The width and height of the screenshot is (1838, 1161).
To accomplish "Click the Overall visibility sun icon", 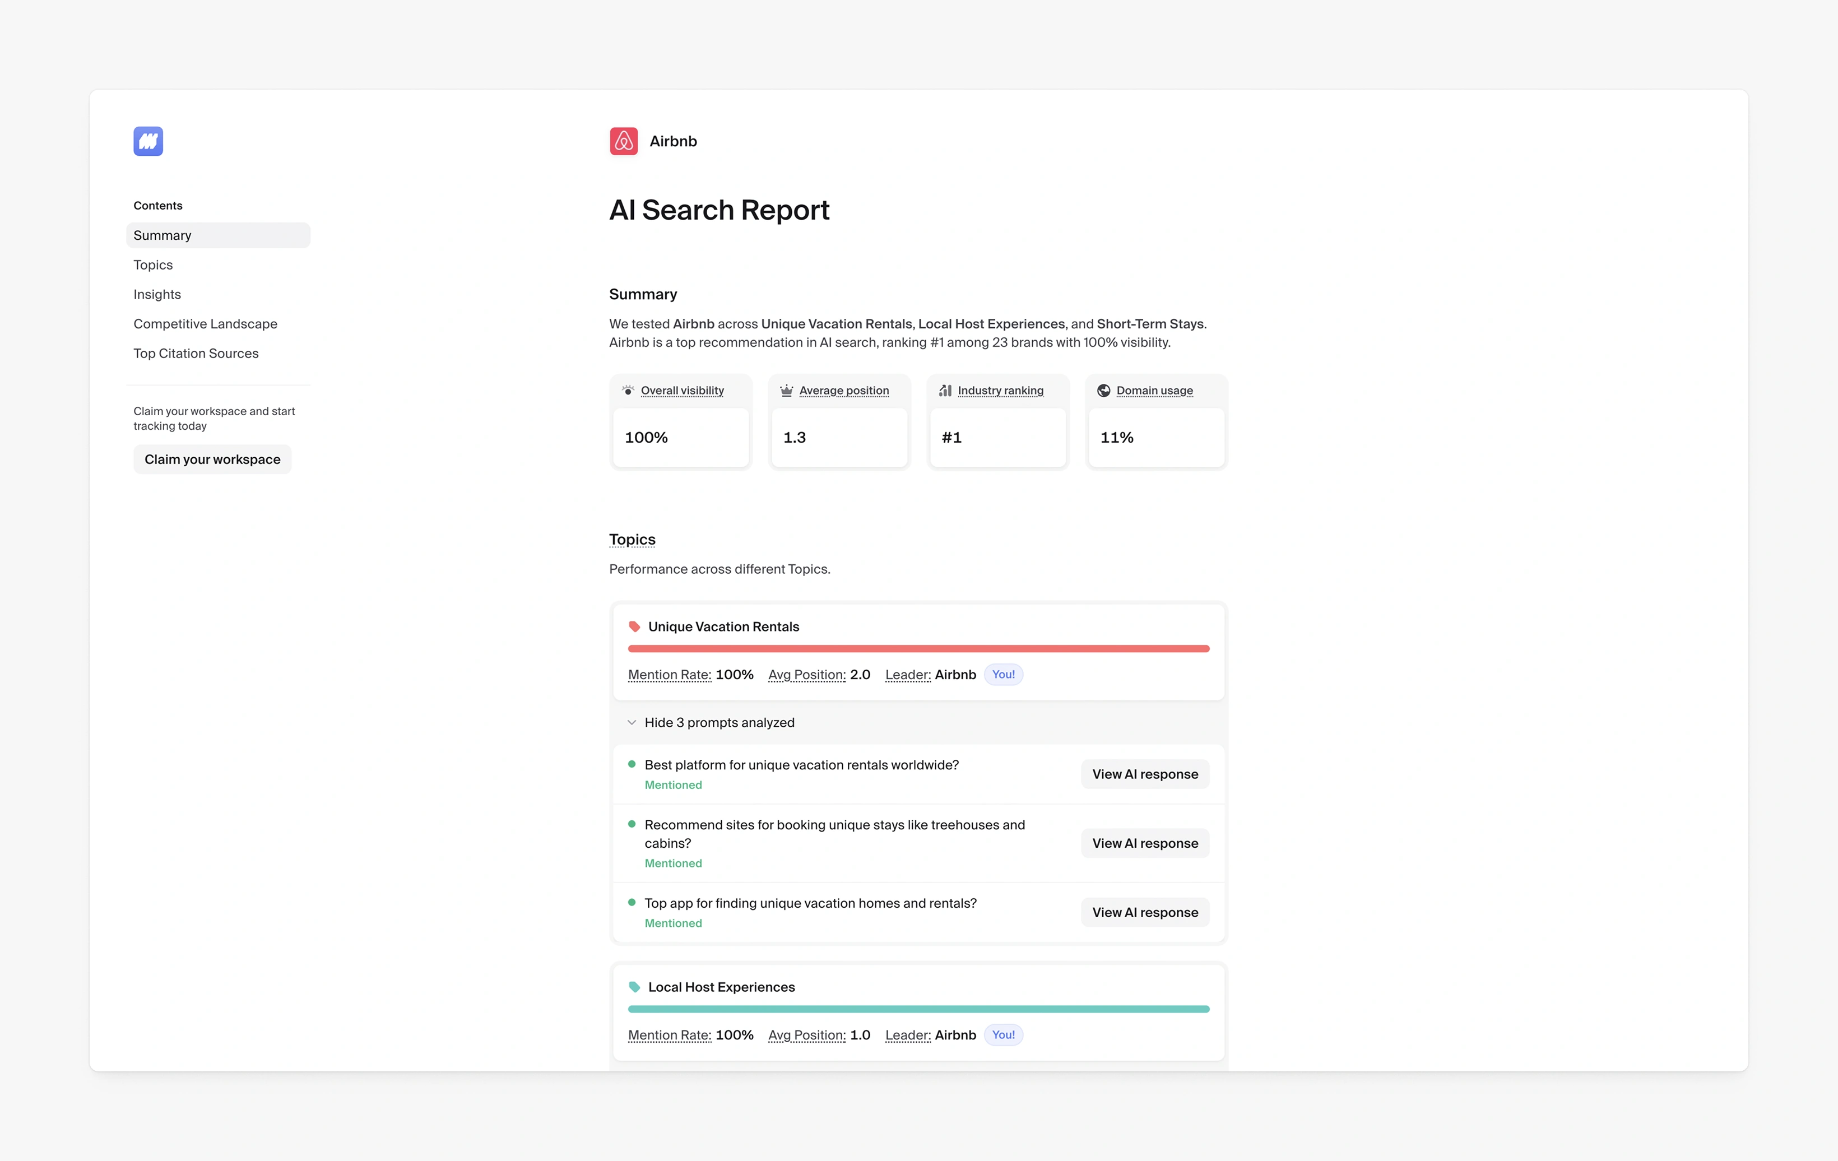I will 628,390.
